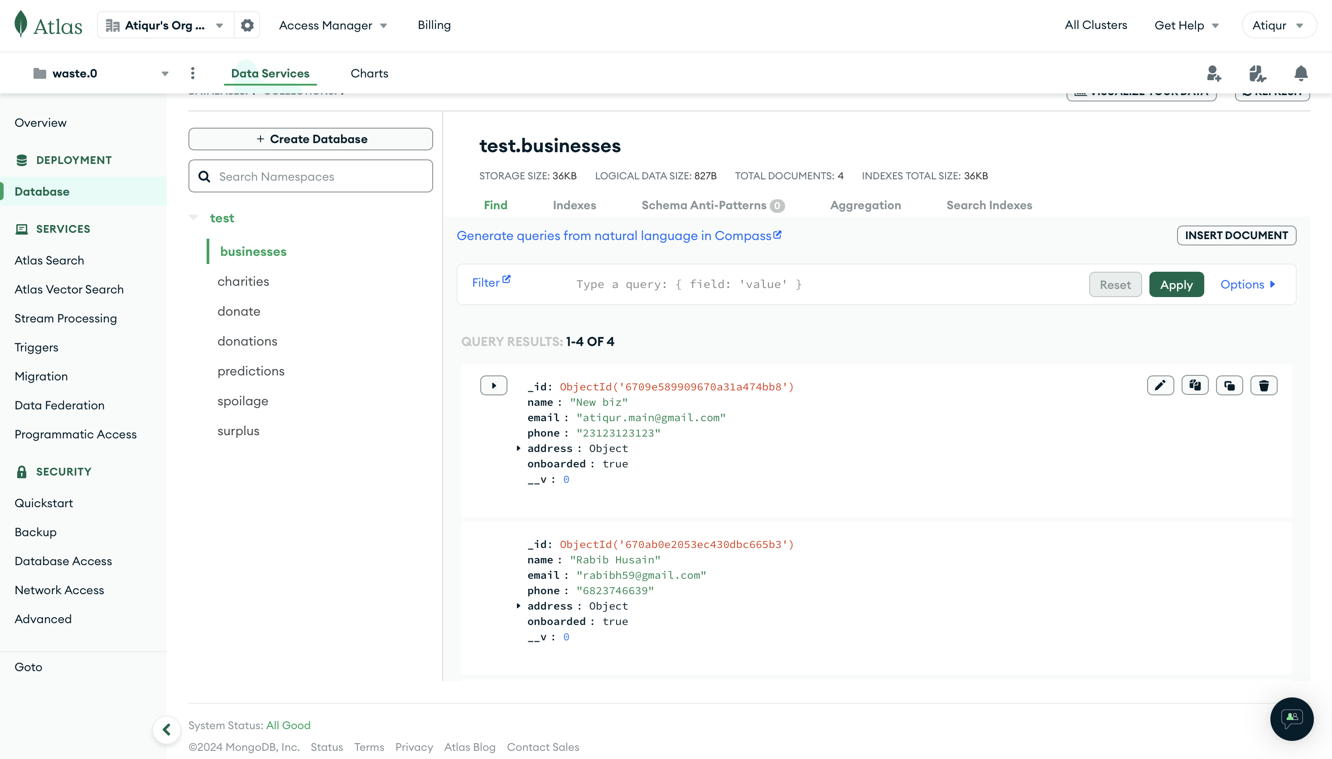Apply the filter query
Screen dimensions: 1332x759
pos(1176,284)
